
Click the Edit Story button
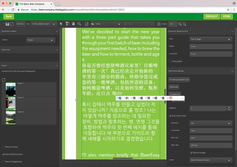coord(20,24)
